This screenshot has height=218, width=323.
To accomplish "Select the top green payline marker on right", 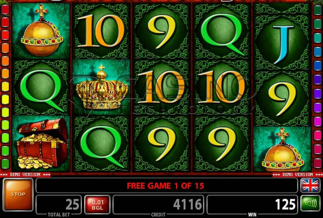I will coord(318,10).
